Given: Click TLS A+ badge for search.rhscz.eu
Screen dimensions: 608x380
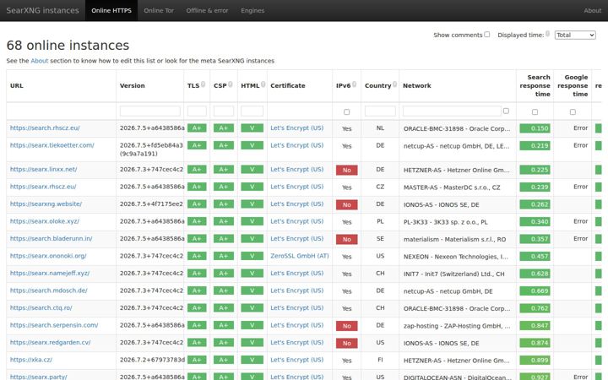Looking at the screenshot, I should pos(197,128).
